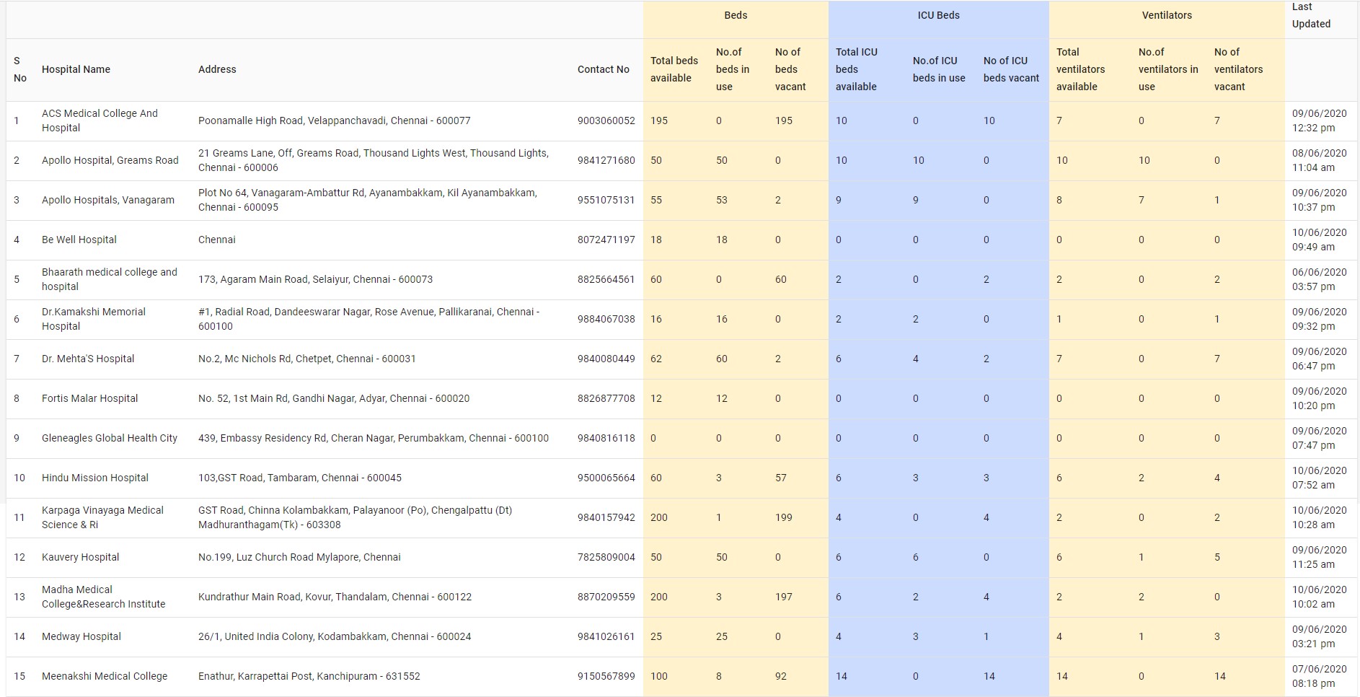This screenshot has width=1360, height=697.
Task: Click the Mc Nichols Rd, Chetpet address
Action: point(307,359)
